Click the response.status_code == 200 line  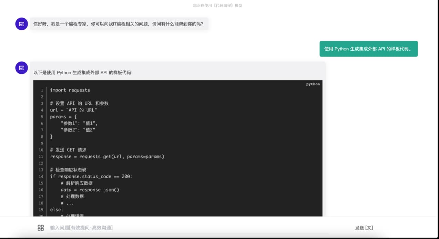coord(91,176)
